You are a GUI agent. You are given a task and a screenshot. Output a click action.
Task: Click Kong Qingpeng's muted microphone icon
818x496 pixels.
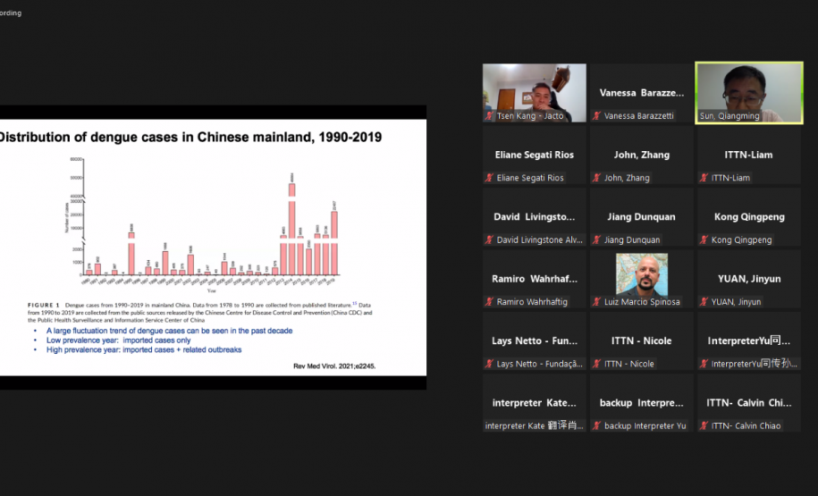(x=704, y=240)
